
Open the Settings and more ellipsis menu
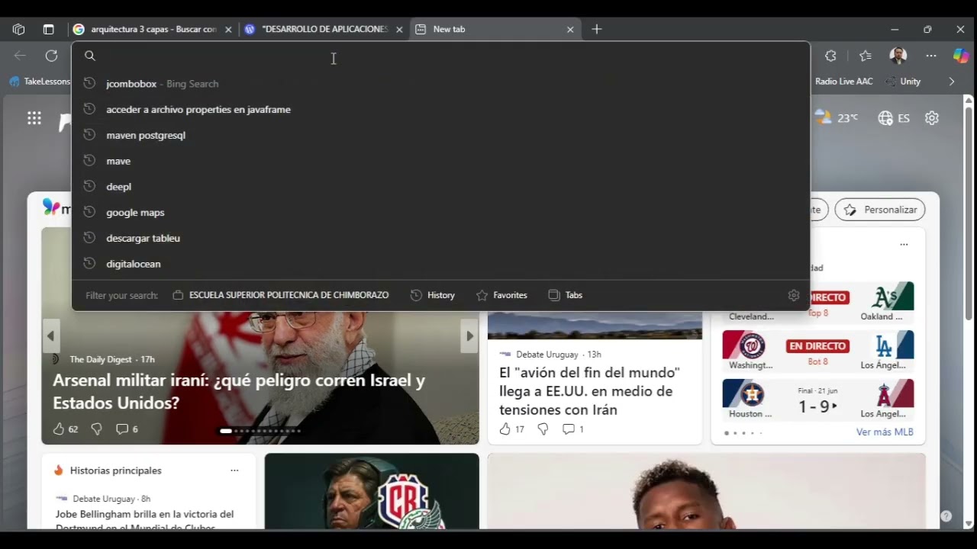coord(931,56)
